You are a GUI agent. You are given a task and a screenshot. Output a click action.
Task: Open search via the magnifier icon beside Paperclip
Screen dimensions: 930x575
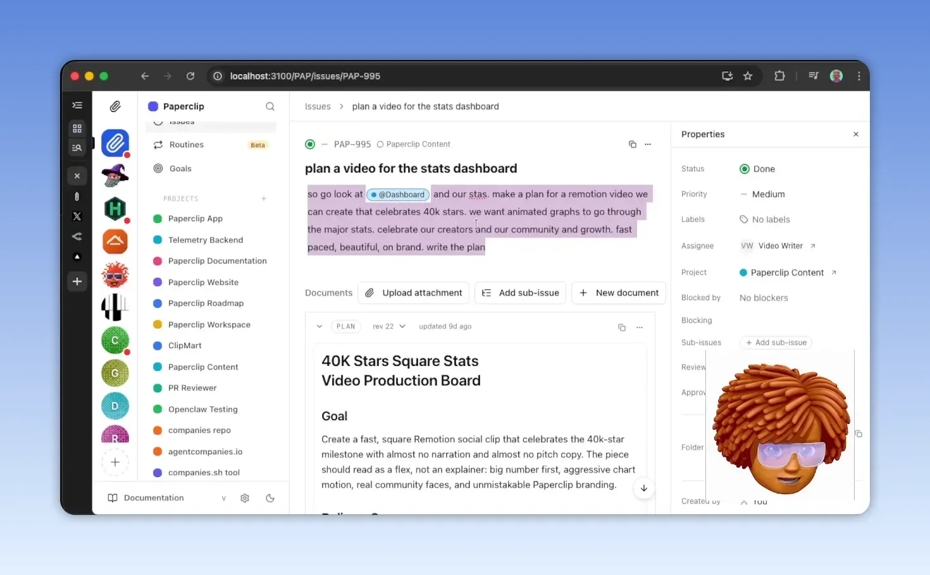270,106
